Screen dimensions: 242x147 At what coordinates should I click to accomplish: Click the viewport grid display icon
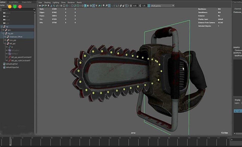(x=61, y=5)
